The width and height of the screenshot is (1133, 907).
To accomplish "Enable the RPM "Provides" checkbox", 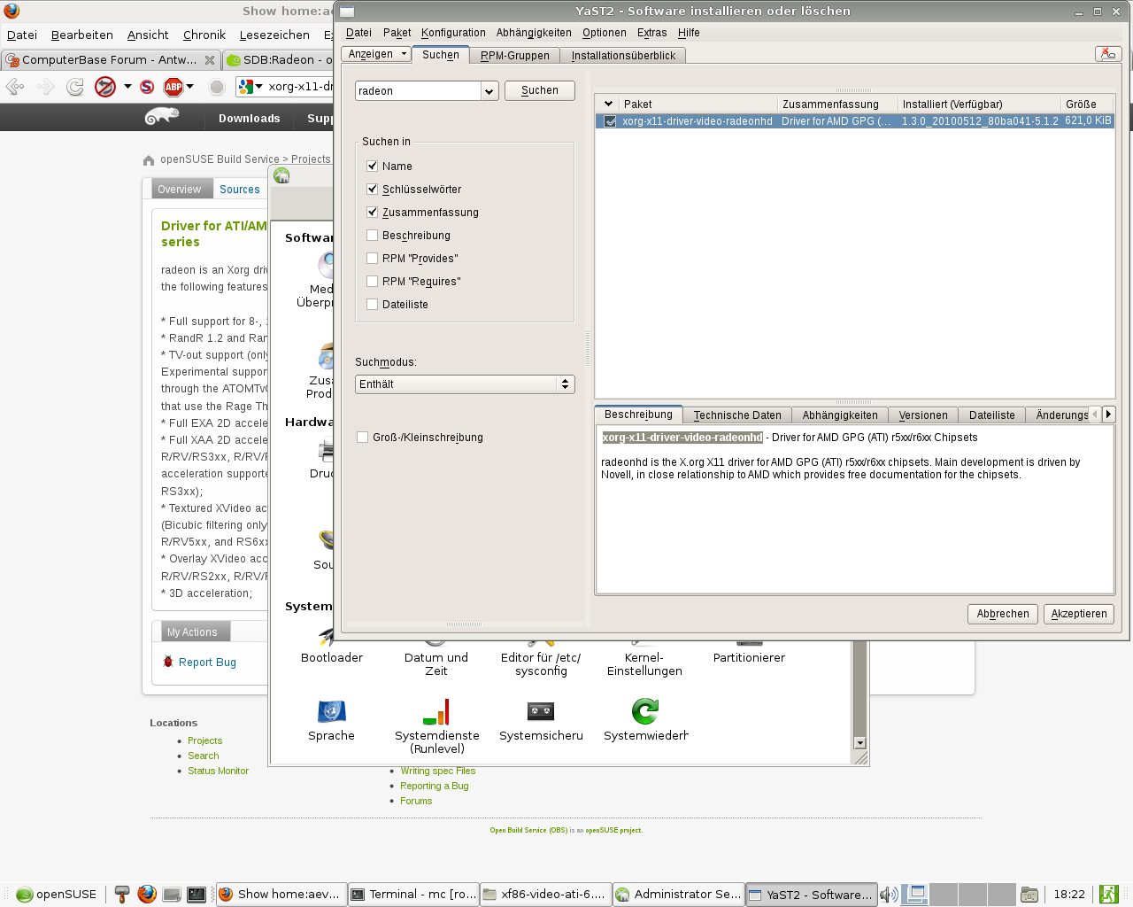I will (x=372, y=258).
